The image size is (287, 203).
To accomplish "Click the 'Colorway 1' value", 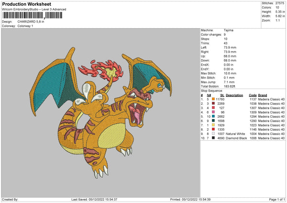I will [x=25, y=26].
